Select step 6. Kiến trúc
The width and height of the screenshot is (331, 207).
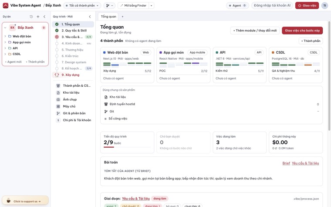click(73, 56)
